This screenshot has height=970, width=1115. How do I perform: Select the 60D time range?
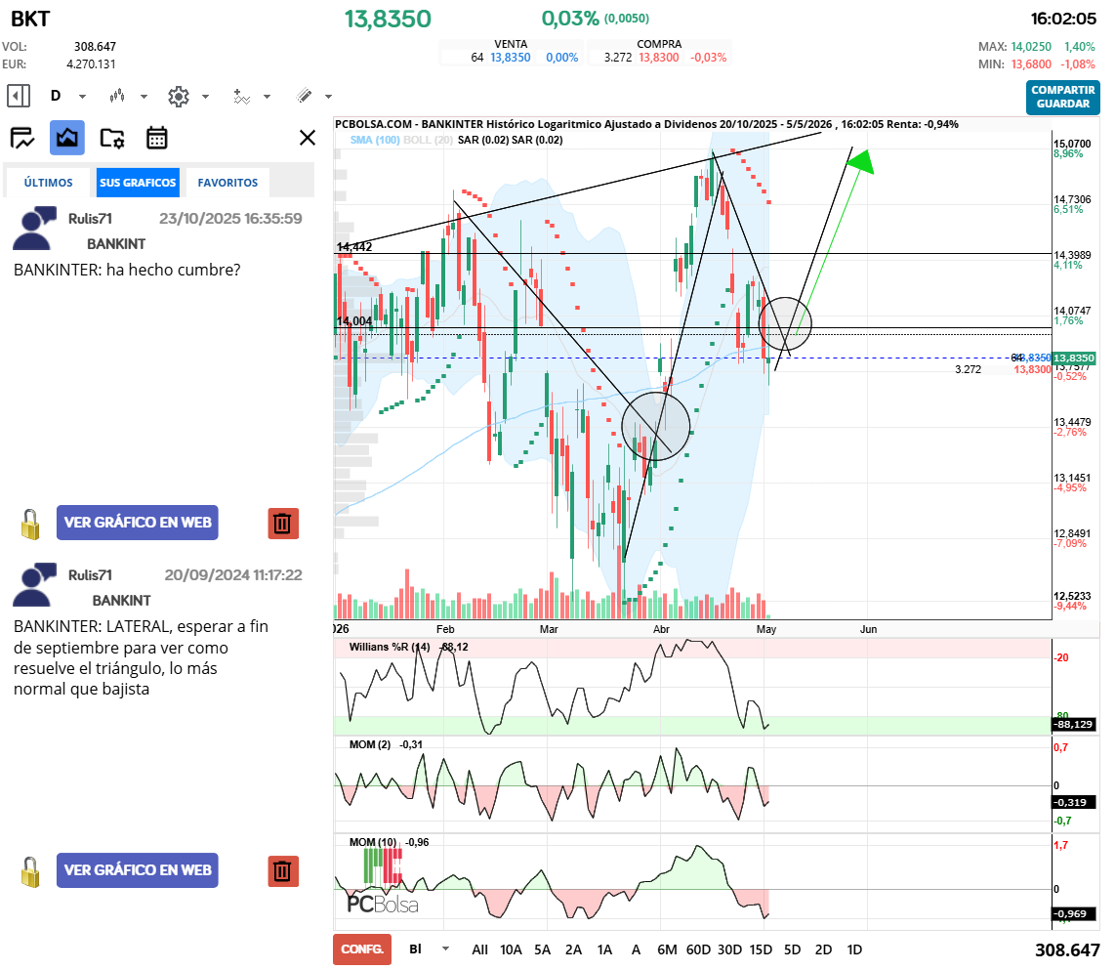pyautogui.click(x=698, y=949)
